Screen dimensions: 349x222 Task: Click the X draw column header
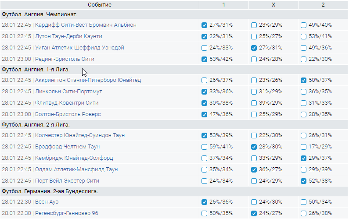pyautogui.click(x=273, y=5)
